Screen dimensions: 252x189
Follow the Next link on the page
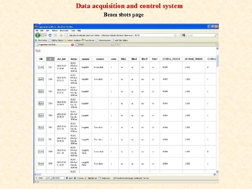38,50
